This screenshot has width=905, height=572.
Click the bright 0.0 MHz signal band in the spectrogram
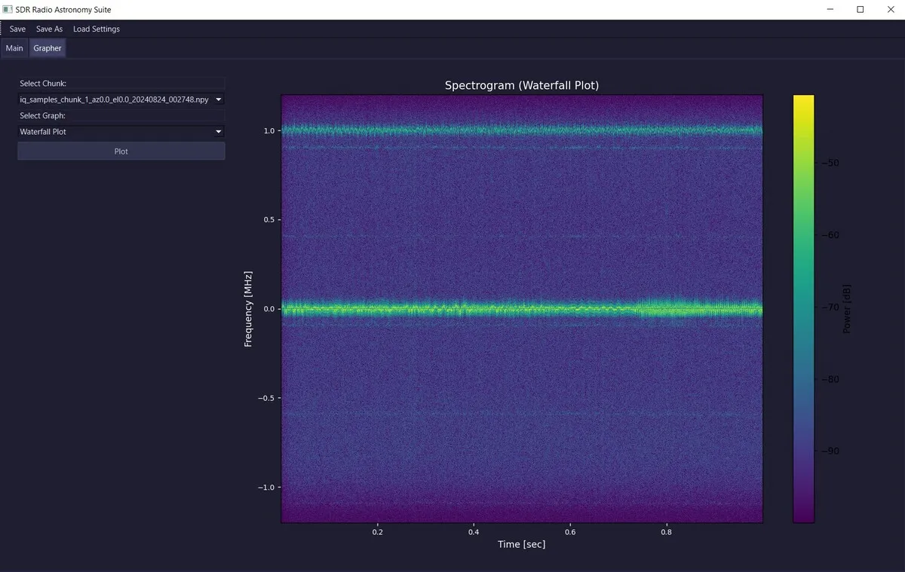tap(522, 308)
